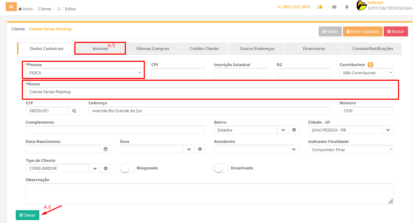This screenshot has width=413, height=223.
Task: Click the chat support icon in header
Action: click(x=319, y=7)
